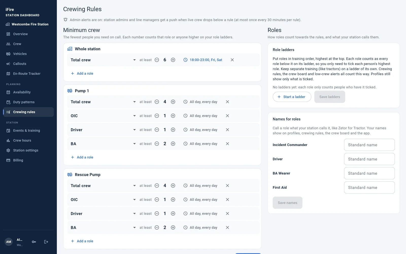Delete the Pump 1 Driver rule

tap(227, 130)
